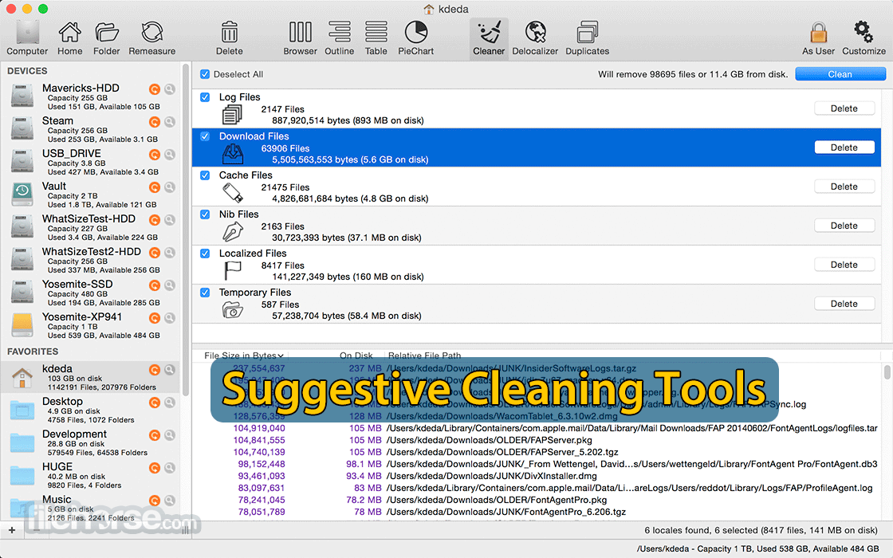Delete the Temporary Files category
The width and height of the screenshot is (893, 558).
(844, 304)
